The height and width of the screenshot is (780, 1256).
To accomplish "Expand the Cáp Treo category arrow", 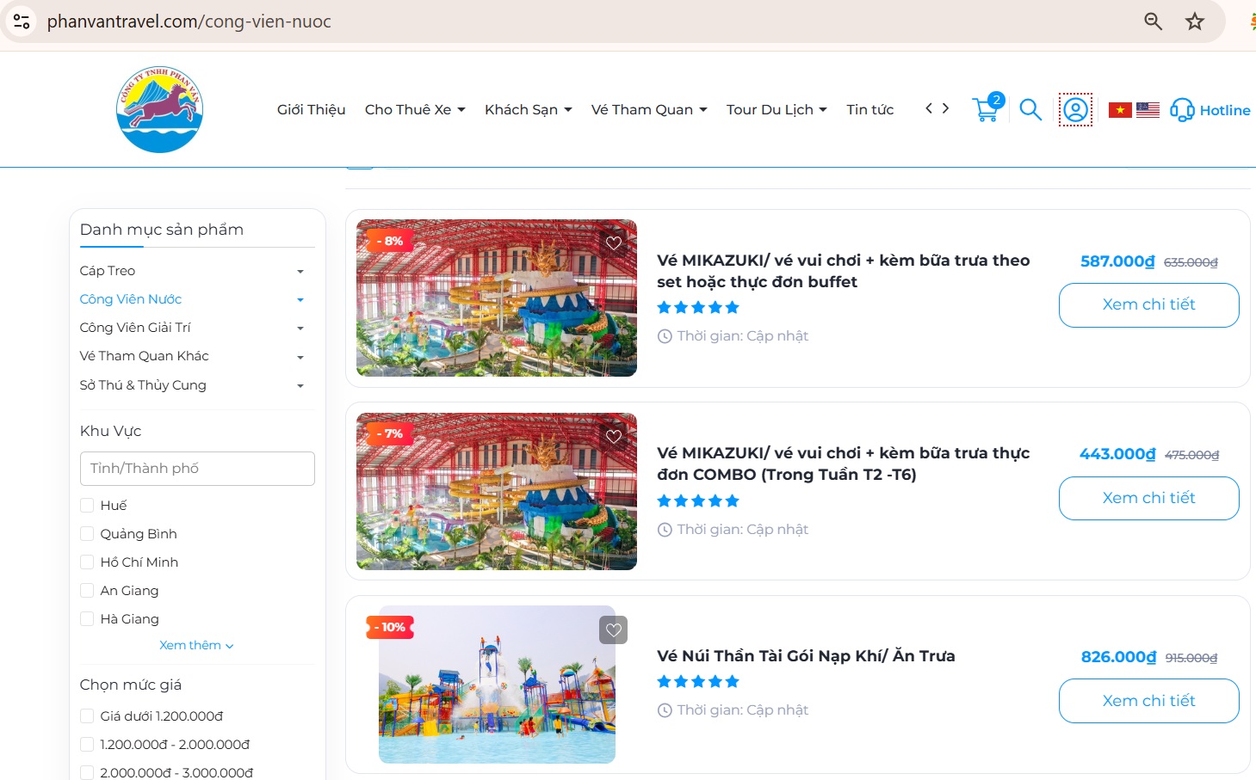I will click(300, 272).
